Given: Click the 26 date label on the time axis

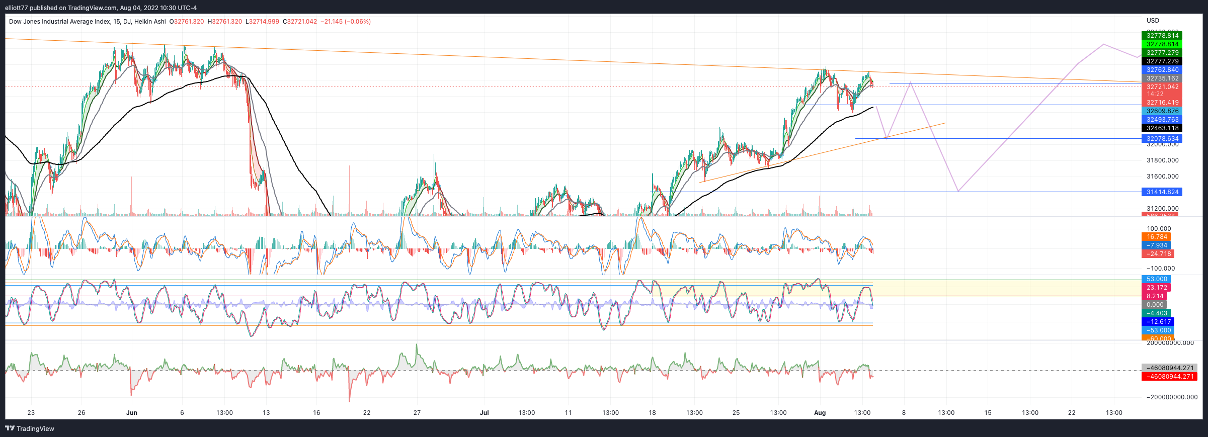Looking at the screenshot, I should 82,413.
